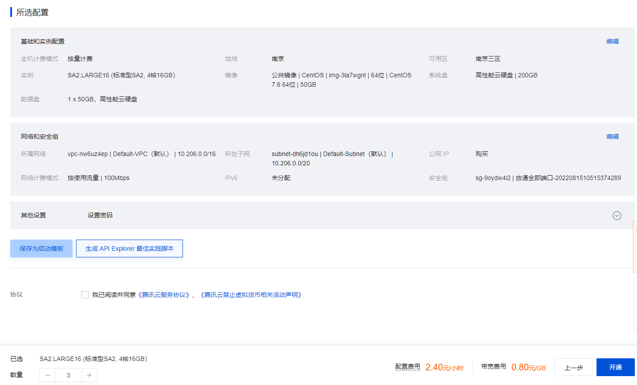Click 设置密码 under 其他设置
637x385 pixels.
[x=100, y=215]
